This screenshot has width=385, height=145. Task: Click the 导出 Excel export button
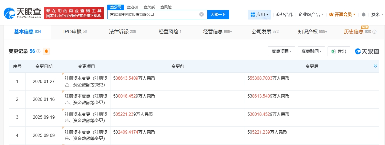pos(339,51)
